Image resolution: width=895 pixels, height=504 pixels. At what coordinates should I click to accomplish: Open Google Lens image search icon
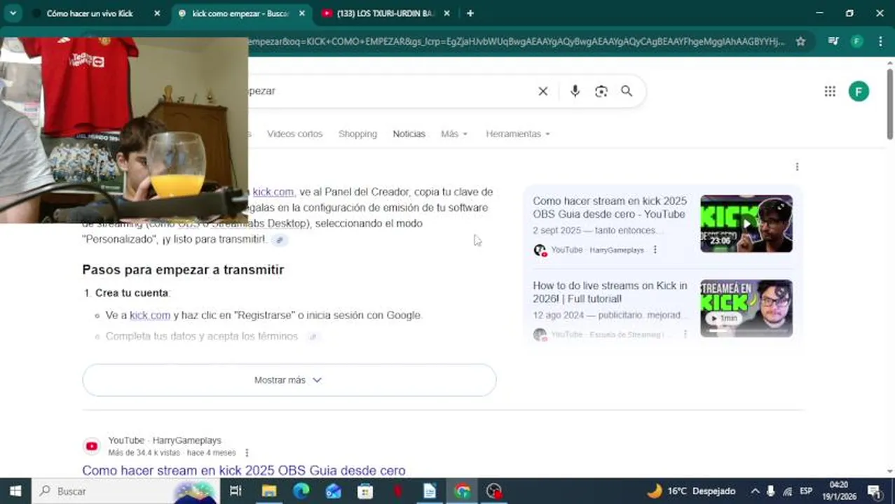pyautogui.click(x=601, y=91)
